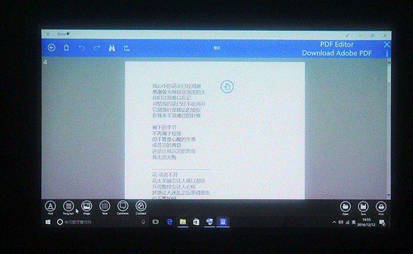
Task: Print the document
Action: pyautogui.click(x=381, y=206)
